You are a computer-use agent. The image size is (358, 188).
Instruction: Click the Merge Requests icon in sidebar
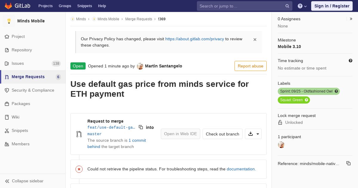point(7,77)
